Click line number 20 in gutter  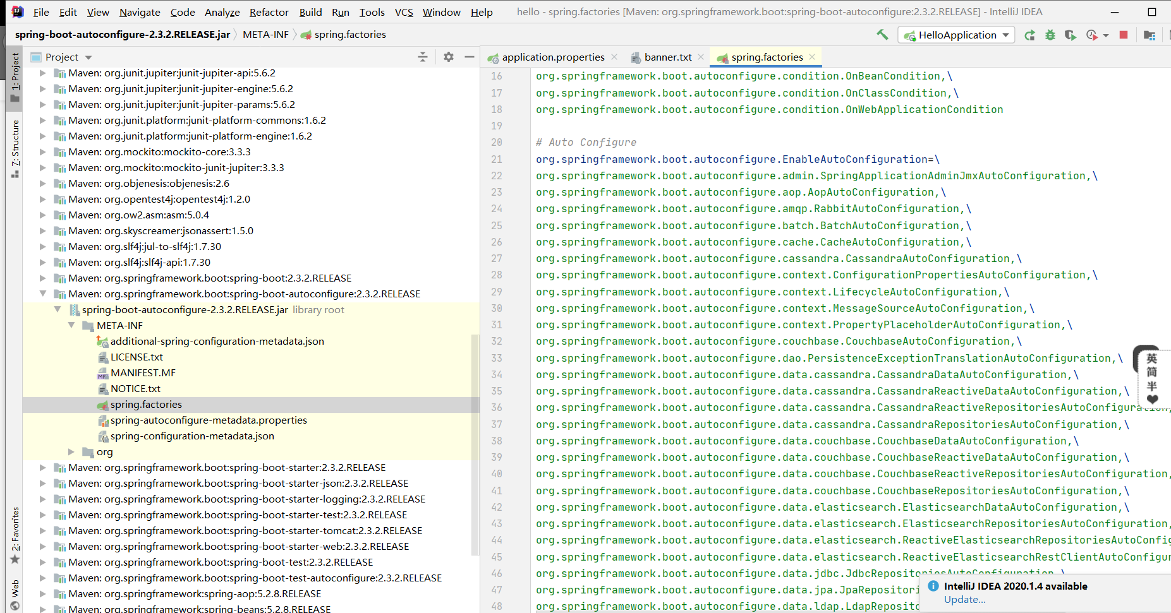coord(497,143)
